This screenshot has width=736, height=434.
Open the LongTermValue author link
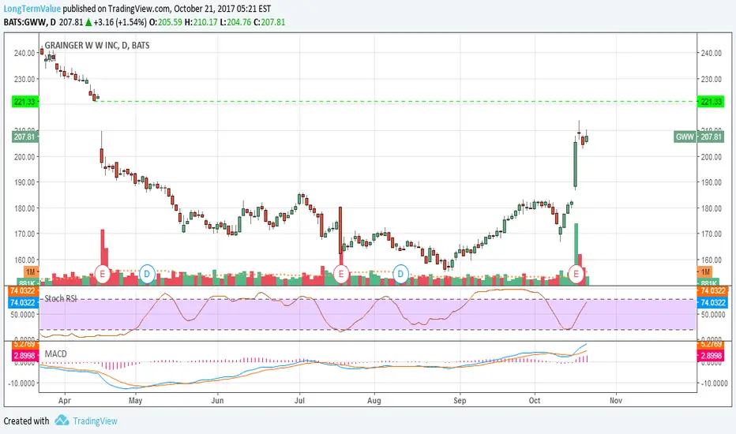coord(32,9)
